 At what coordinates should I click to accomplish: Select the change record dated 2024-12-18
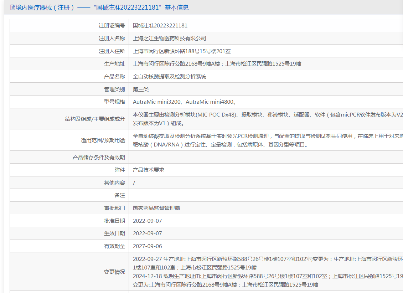click(268, 281)
